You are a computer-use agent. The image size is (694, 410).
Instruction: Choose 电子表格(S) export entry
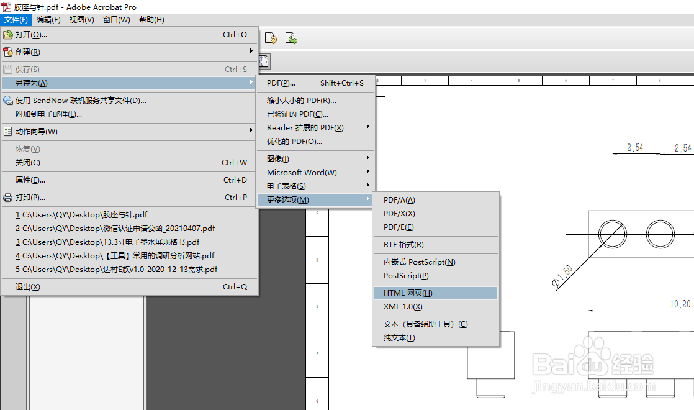coord(315,186)
